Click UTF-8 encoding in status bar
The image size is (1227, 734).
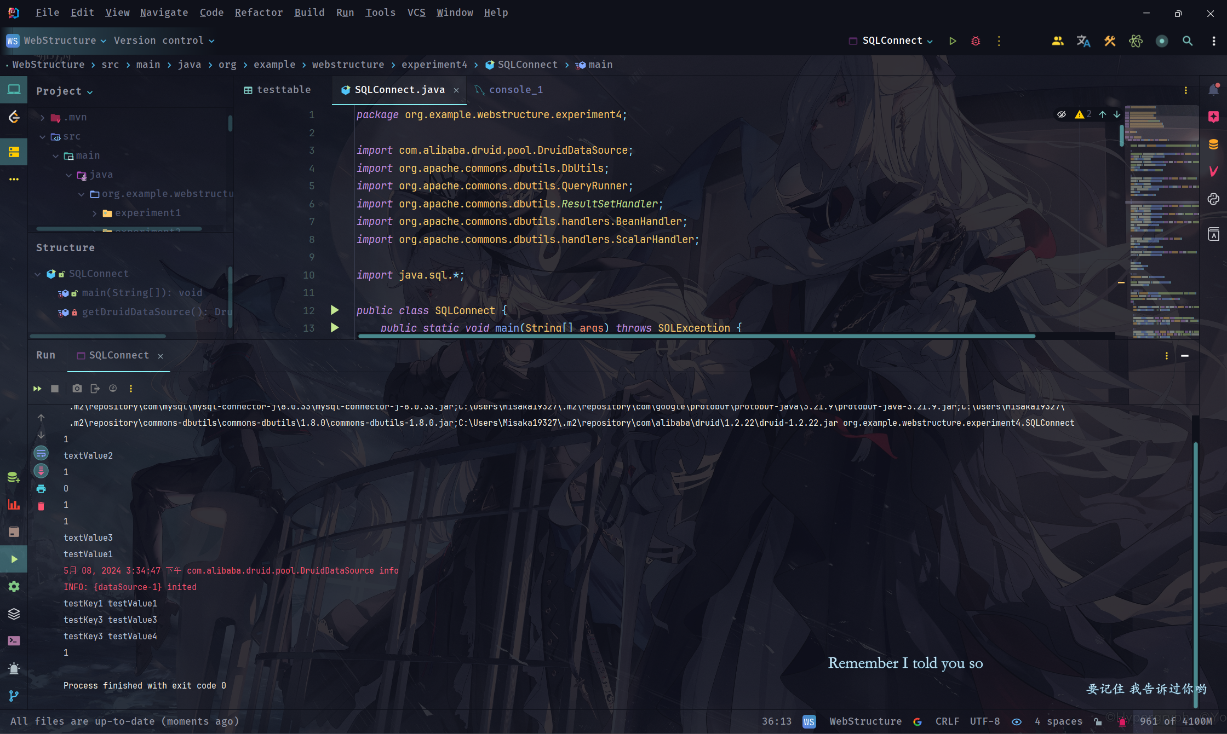(x=985, y=722)
